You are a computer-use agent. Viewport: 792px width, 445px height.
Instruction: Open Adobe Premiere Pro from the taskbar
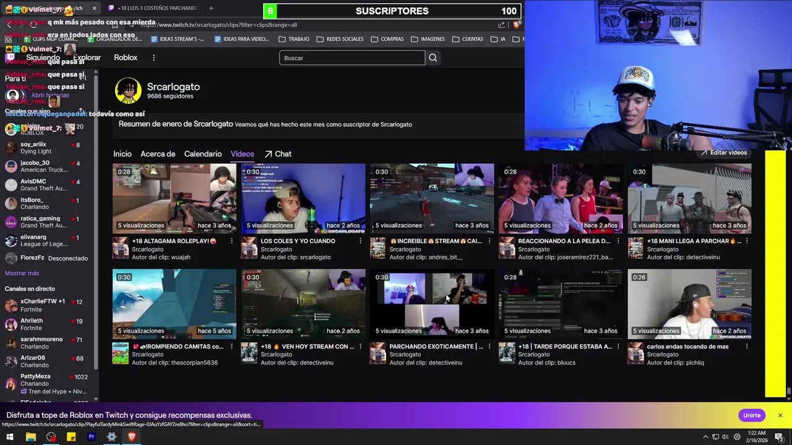92,437
